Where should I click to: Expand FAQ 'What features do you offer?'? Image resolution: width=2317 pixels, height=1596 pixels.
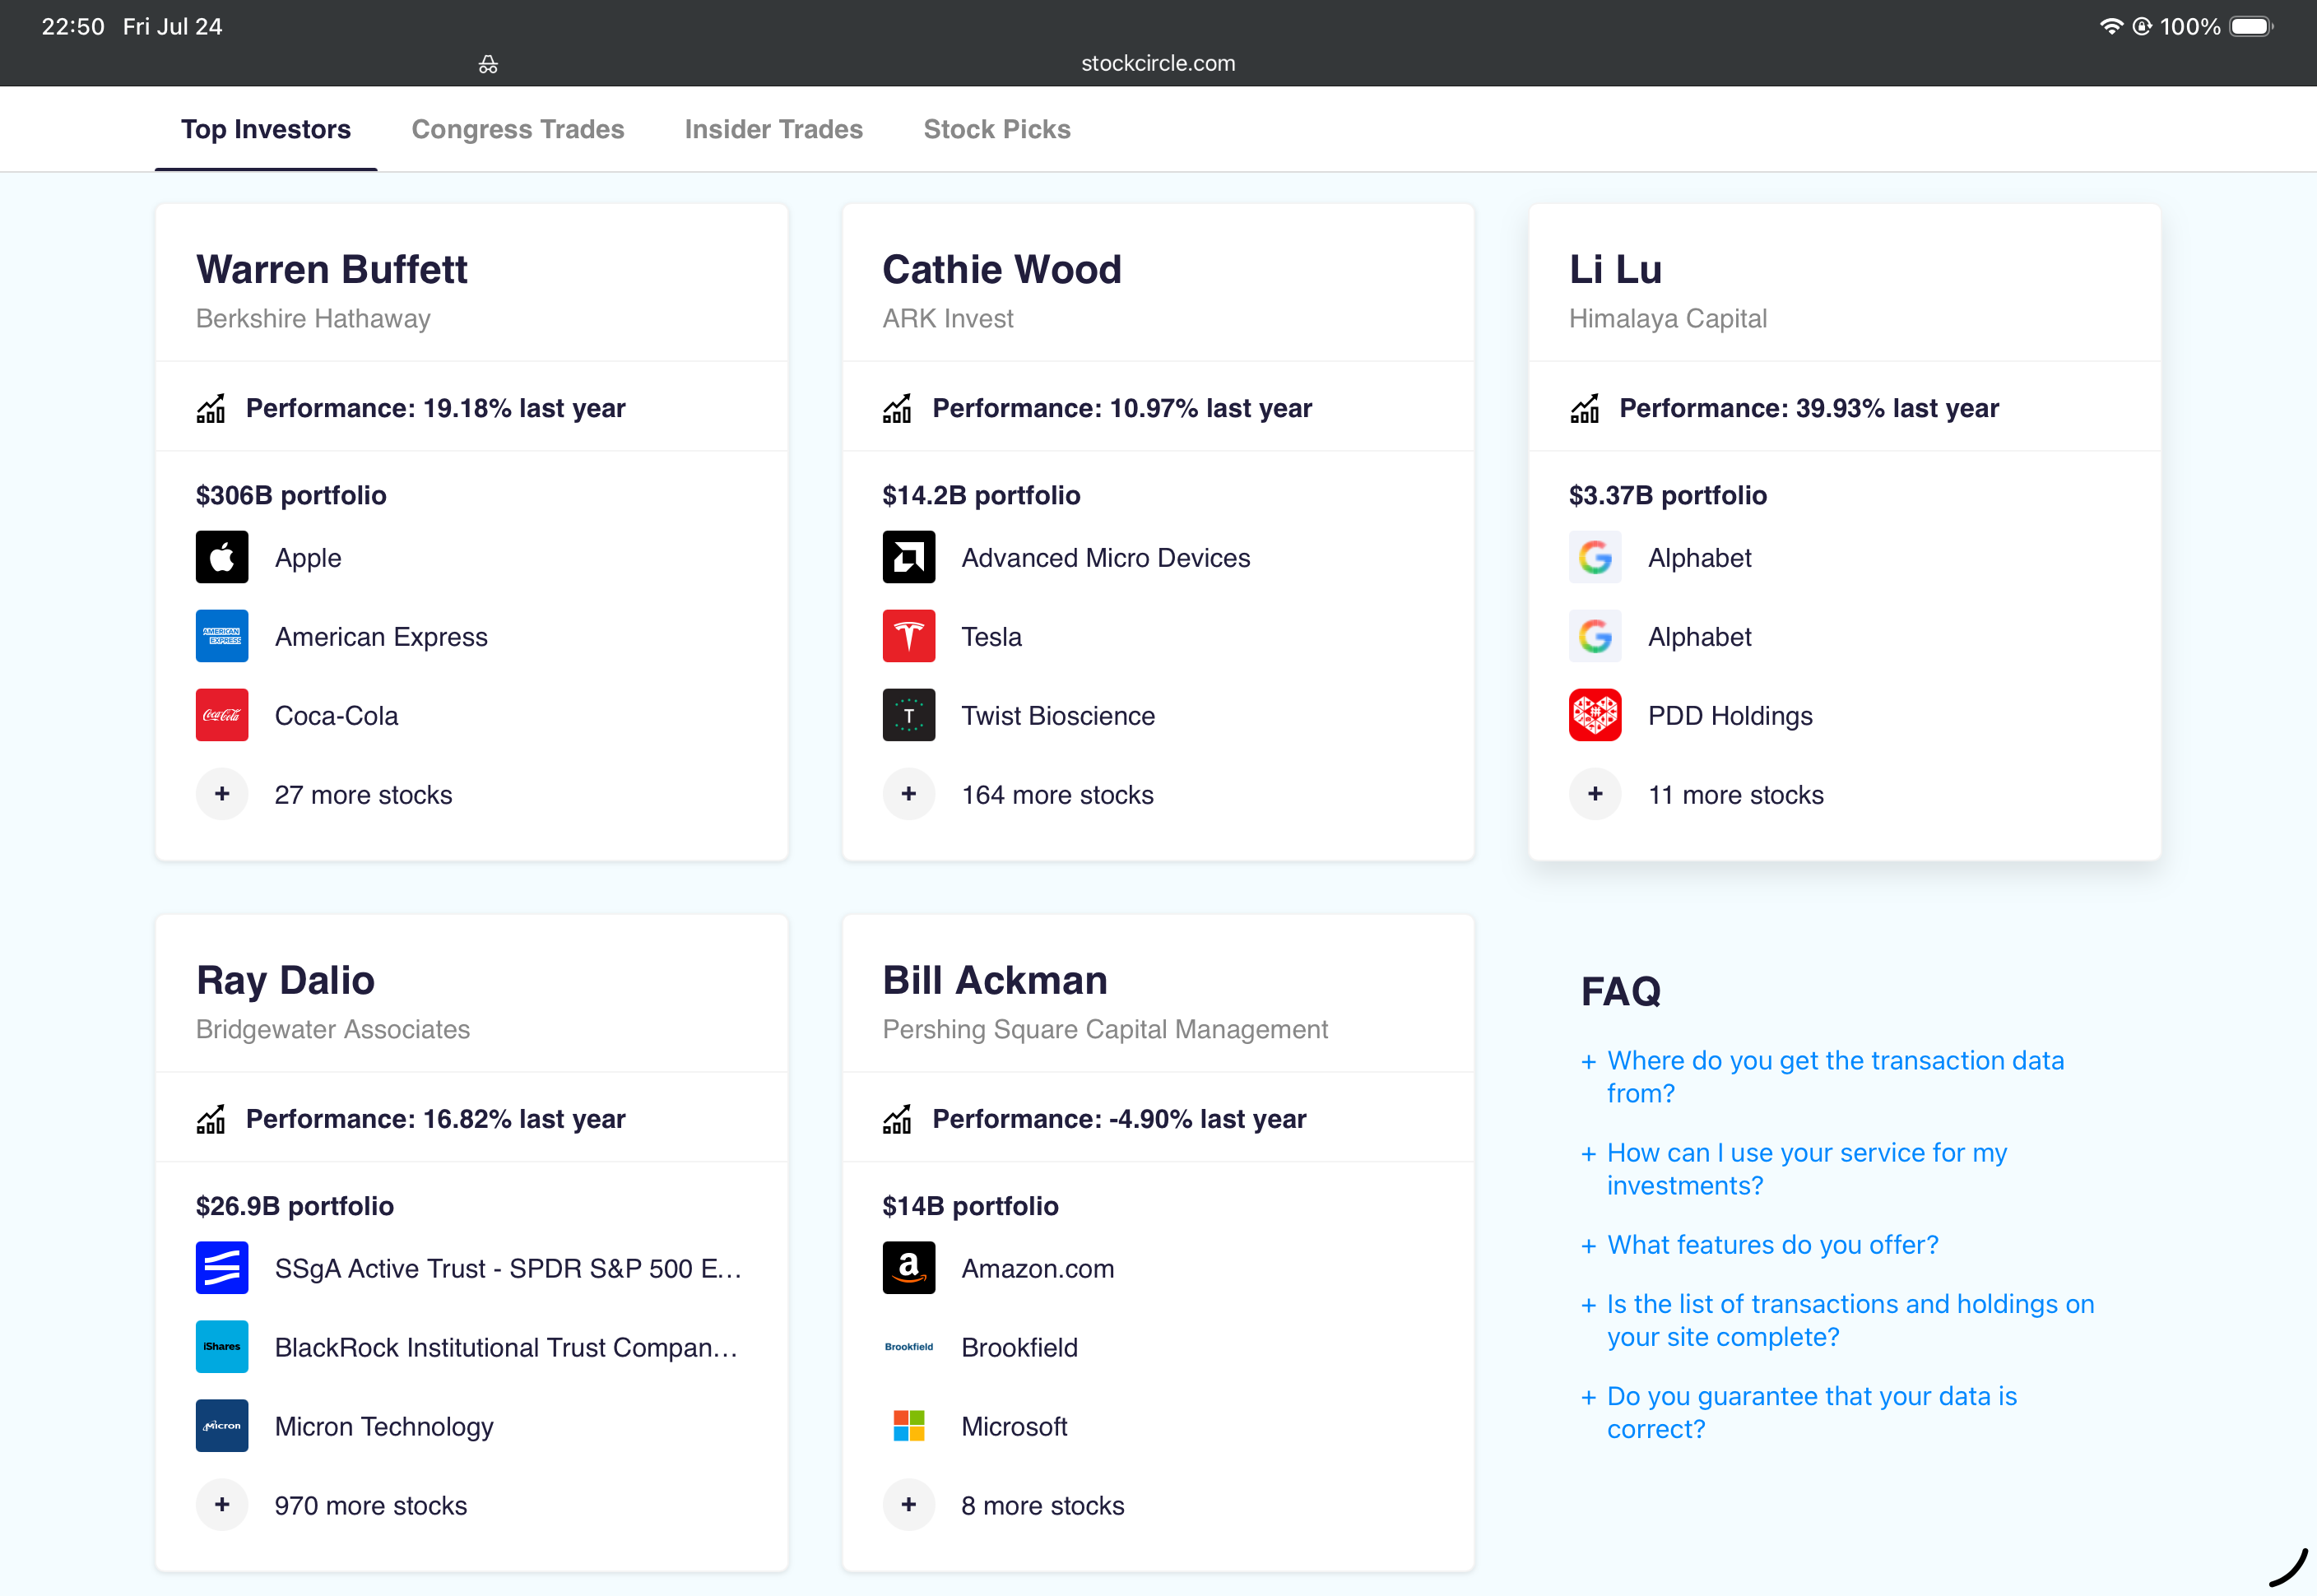[x=1759, y=1244]
